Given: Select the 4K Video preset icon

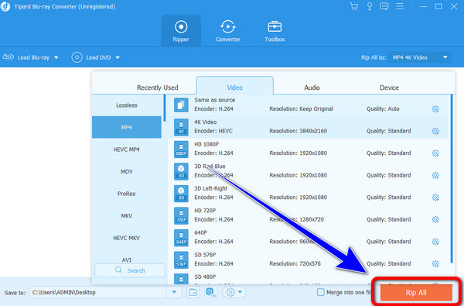Looking at the screenshot, I should [x=181, y=127].
